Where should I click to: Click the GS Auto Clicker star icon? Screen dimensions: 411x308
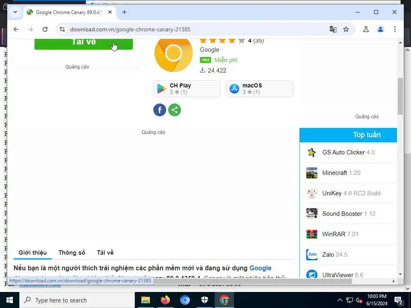(x=311, y=152)
